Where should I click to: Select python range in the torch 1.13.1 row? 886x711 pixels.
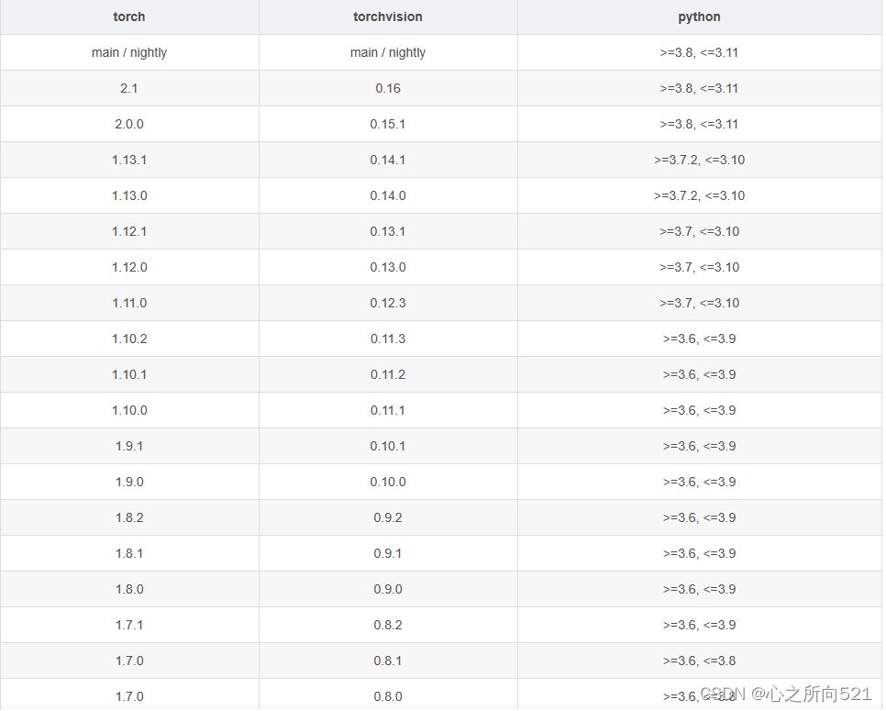click(x=700, y=160)
